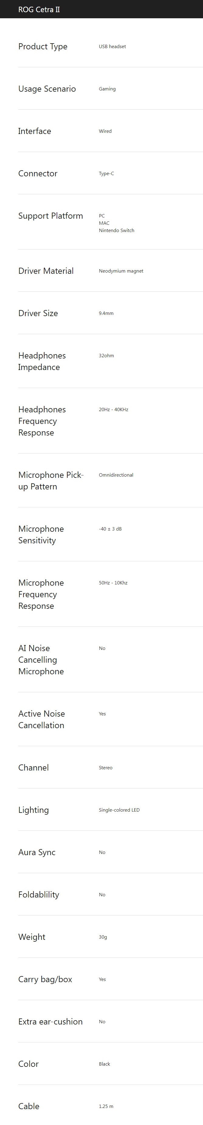The image size is (203, 1125).
Task: Select the Carry bag/box label
Action: 45,979
